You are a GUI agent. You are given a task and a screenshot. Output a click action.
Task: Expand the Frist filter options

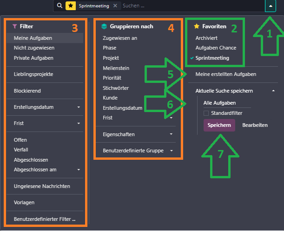point(79,124)
